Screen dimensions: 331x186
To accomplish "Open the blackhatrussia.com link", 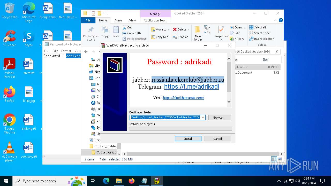I will pyautogui.click(x=183, y=98).
